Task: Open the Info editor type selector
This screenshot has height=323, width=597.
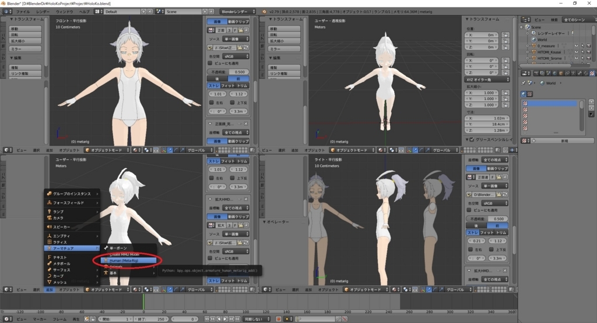Action: [x=7, y=12]
